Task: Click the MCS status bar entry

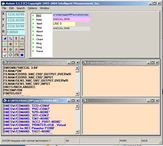Action: tap(150, 141)
